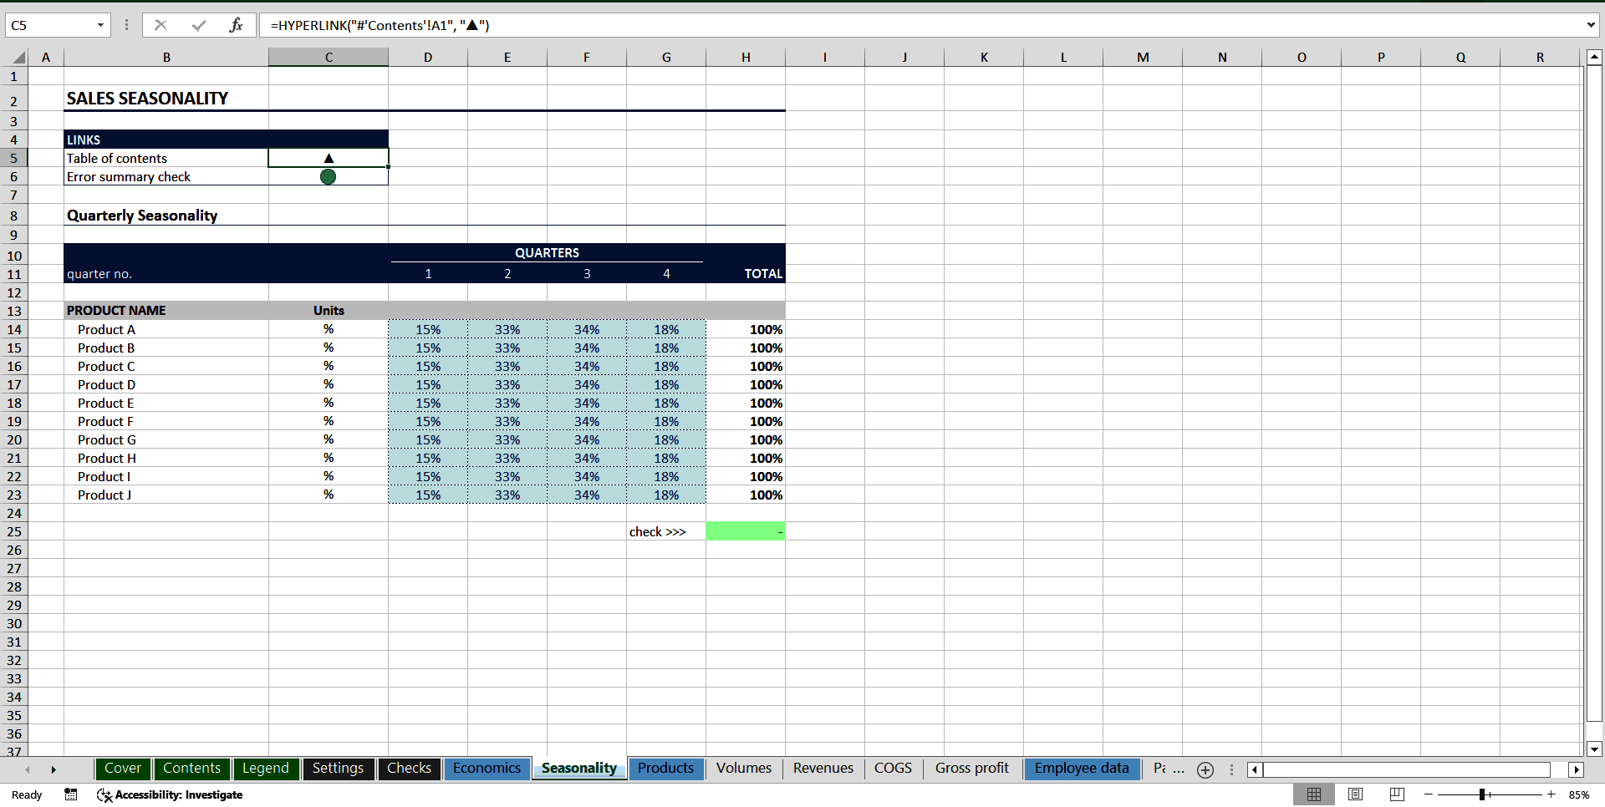Screen dimensions: 1605x807
Task: Click the Quarterly Seasonality heading
Action: tap(142, 216)
